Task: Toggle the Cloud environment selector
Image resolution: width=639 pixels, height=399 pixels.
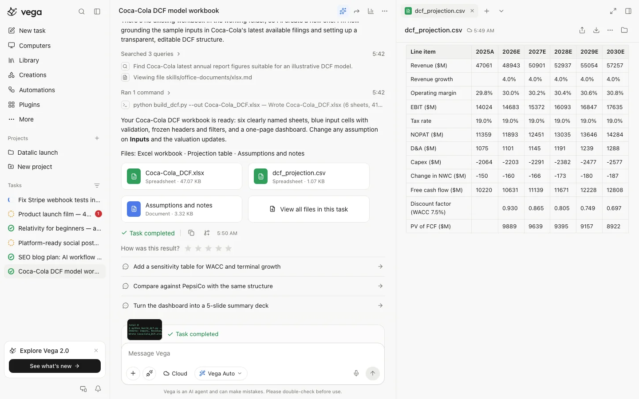Action: pyautogui.click(x=175, y=373)
